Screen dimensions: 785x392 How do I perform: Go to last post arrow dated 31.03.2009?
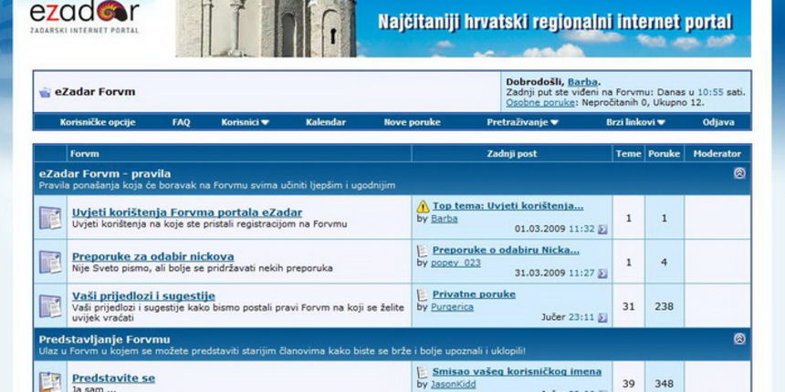click(x=602, y=273)
